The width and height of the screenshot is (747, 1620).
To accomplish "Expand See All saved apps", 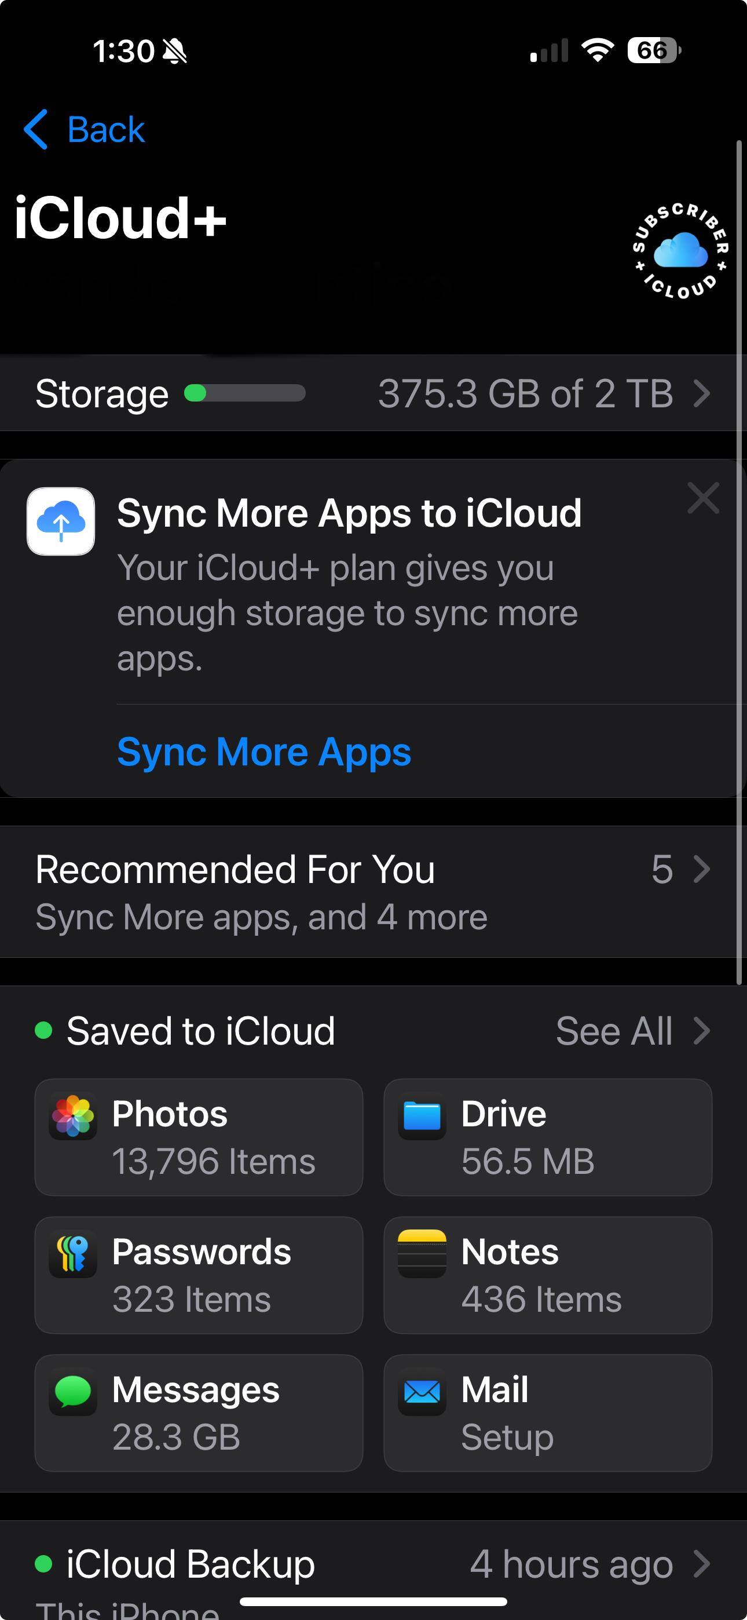I will [x=632, y=1031].
